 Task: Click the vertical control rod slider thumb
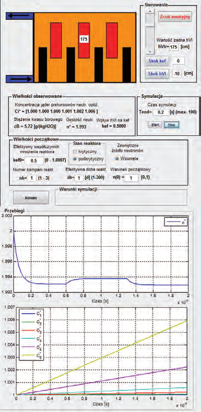[150, 20]
